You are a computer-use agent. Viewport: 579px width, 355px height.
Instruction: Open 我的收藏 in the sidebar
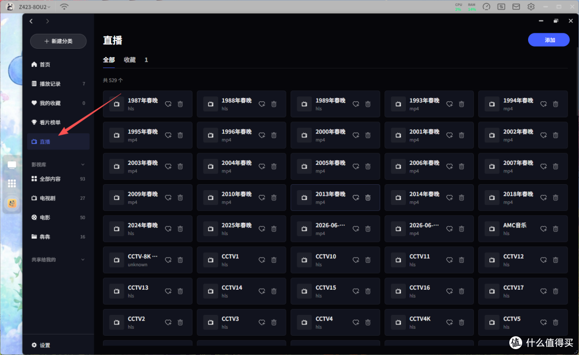coord(58,103)
